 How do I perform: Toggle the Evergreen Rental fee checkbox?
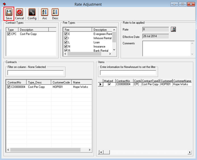click(66, 34)
